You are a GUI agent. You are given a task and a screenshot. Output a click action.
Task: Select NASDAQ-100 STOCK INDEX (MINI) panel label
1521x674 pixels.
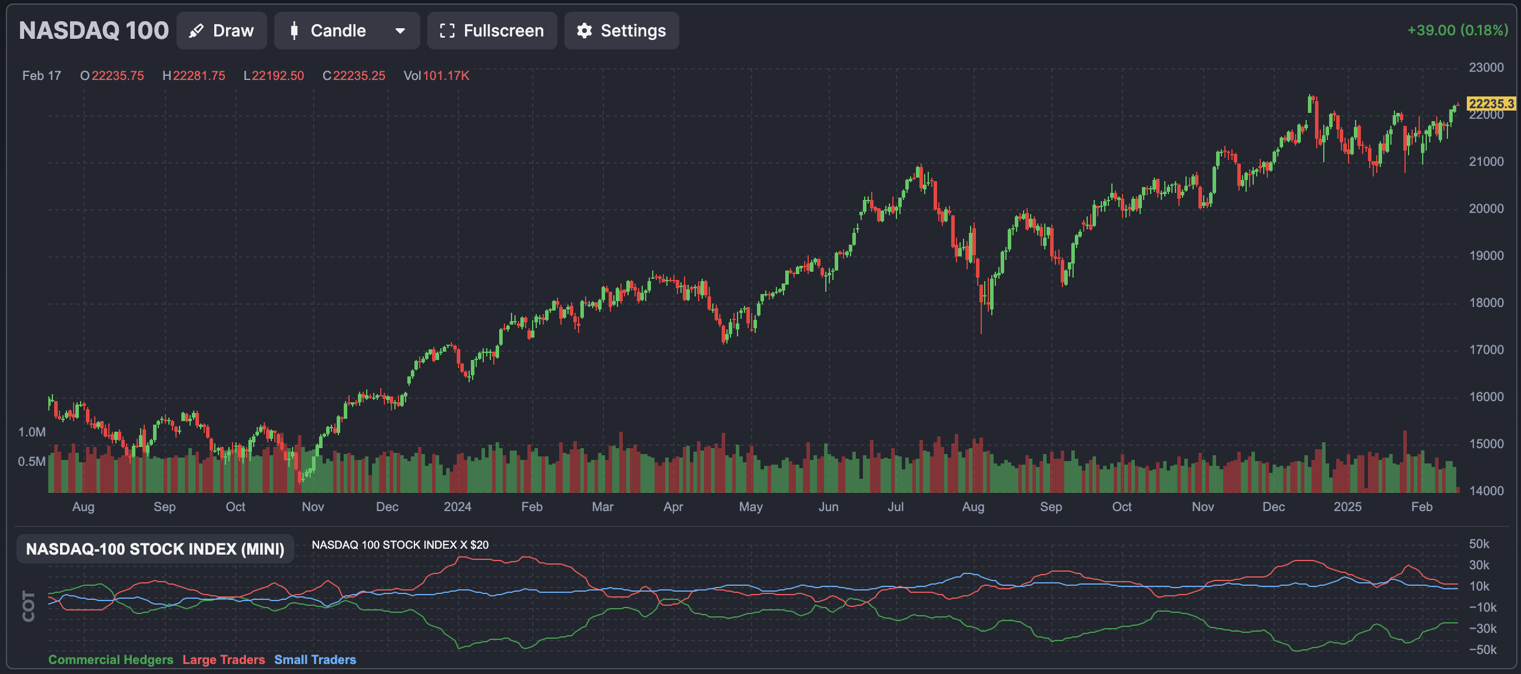[155, 549]
